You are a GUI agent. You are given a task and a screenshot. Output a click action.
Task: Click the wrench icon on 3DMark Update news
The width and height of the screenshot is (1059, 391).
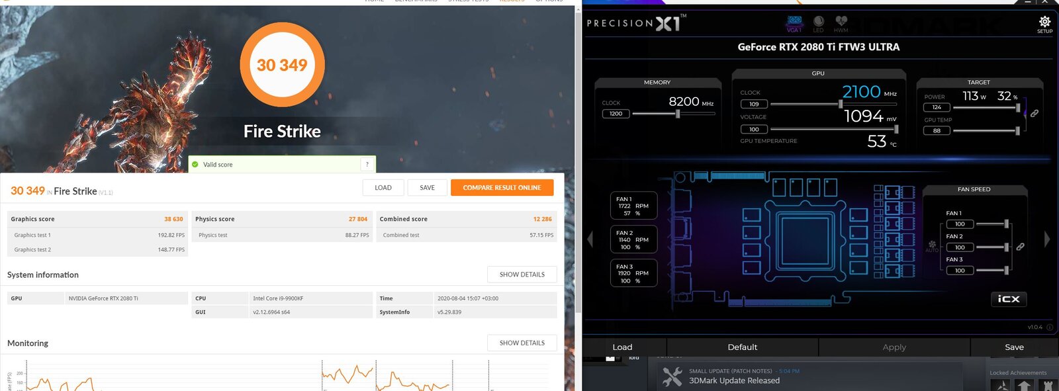tap(672, 376)
